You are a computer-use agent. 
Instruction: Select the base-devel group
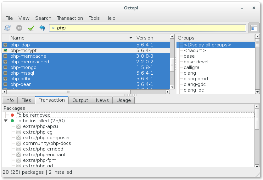point(196,62)
